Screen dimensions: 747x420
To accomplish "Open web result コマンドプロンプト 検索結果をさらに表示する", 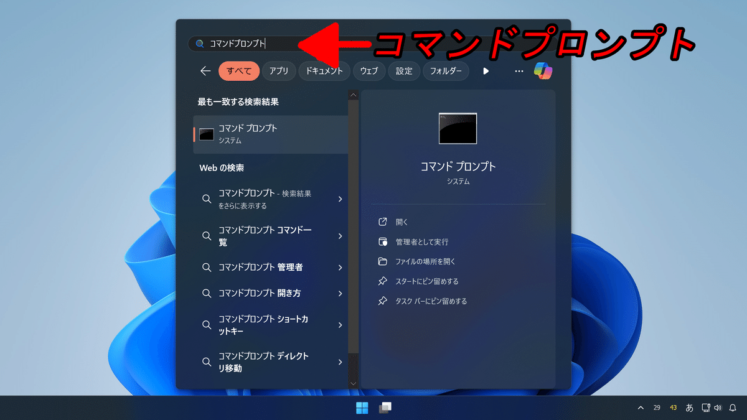I will pos(271,199).
